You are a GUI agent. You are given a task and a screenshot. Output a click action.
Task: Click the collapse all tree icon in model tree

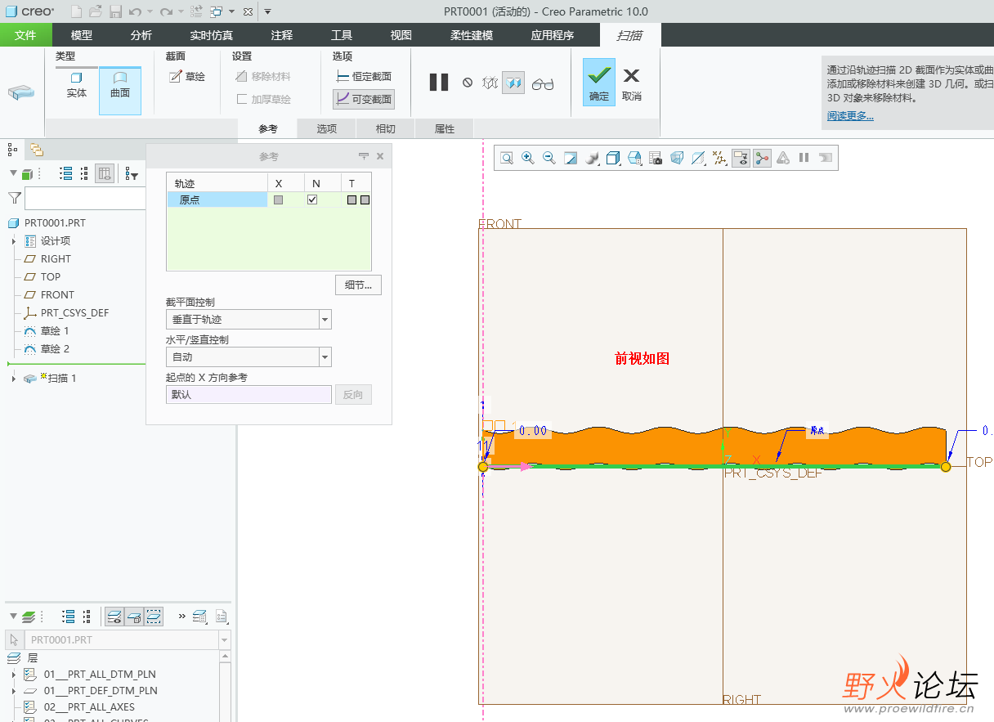pos(84,173)
